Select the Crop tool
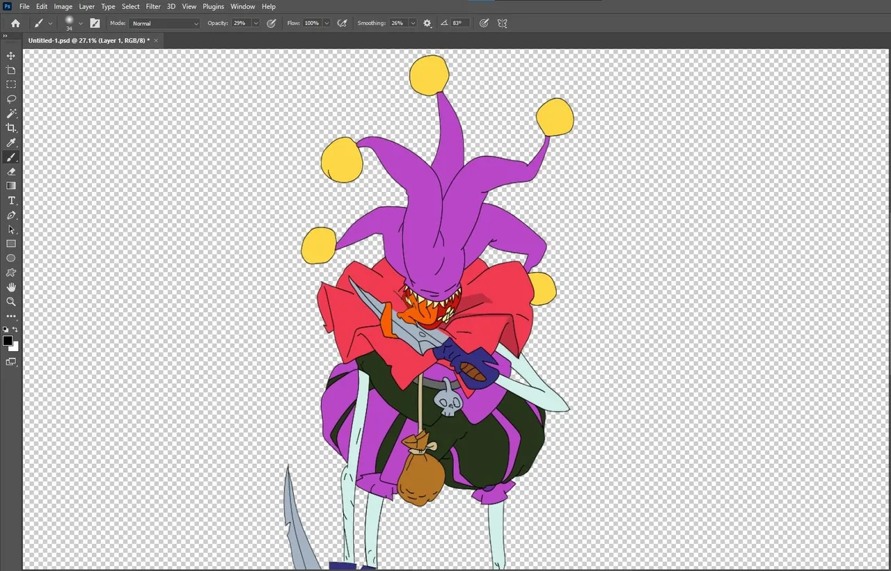 click(x=11, y=128)
